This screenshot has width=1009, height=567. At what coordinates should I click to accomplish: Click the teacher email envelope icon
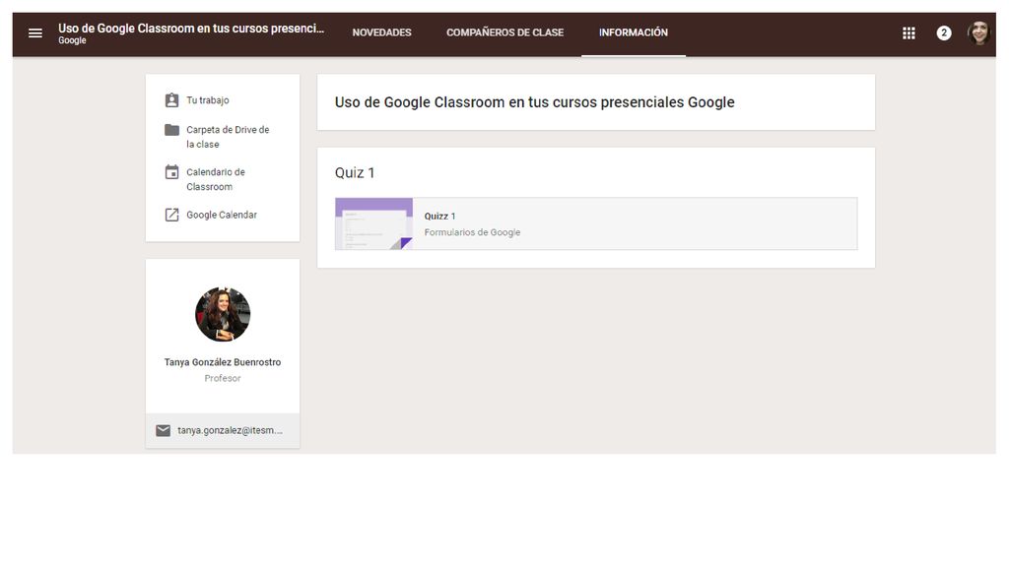(x=164, y=431)
